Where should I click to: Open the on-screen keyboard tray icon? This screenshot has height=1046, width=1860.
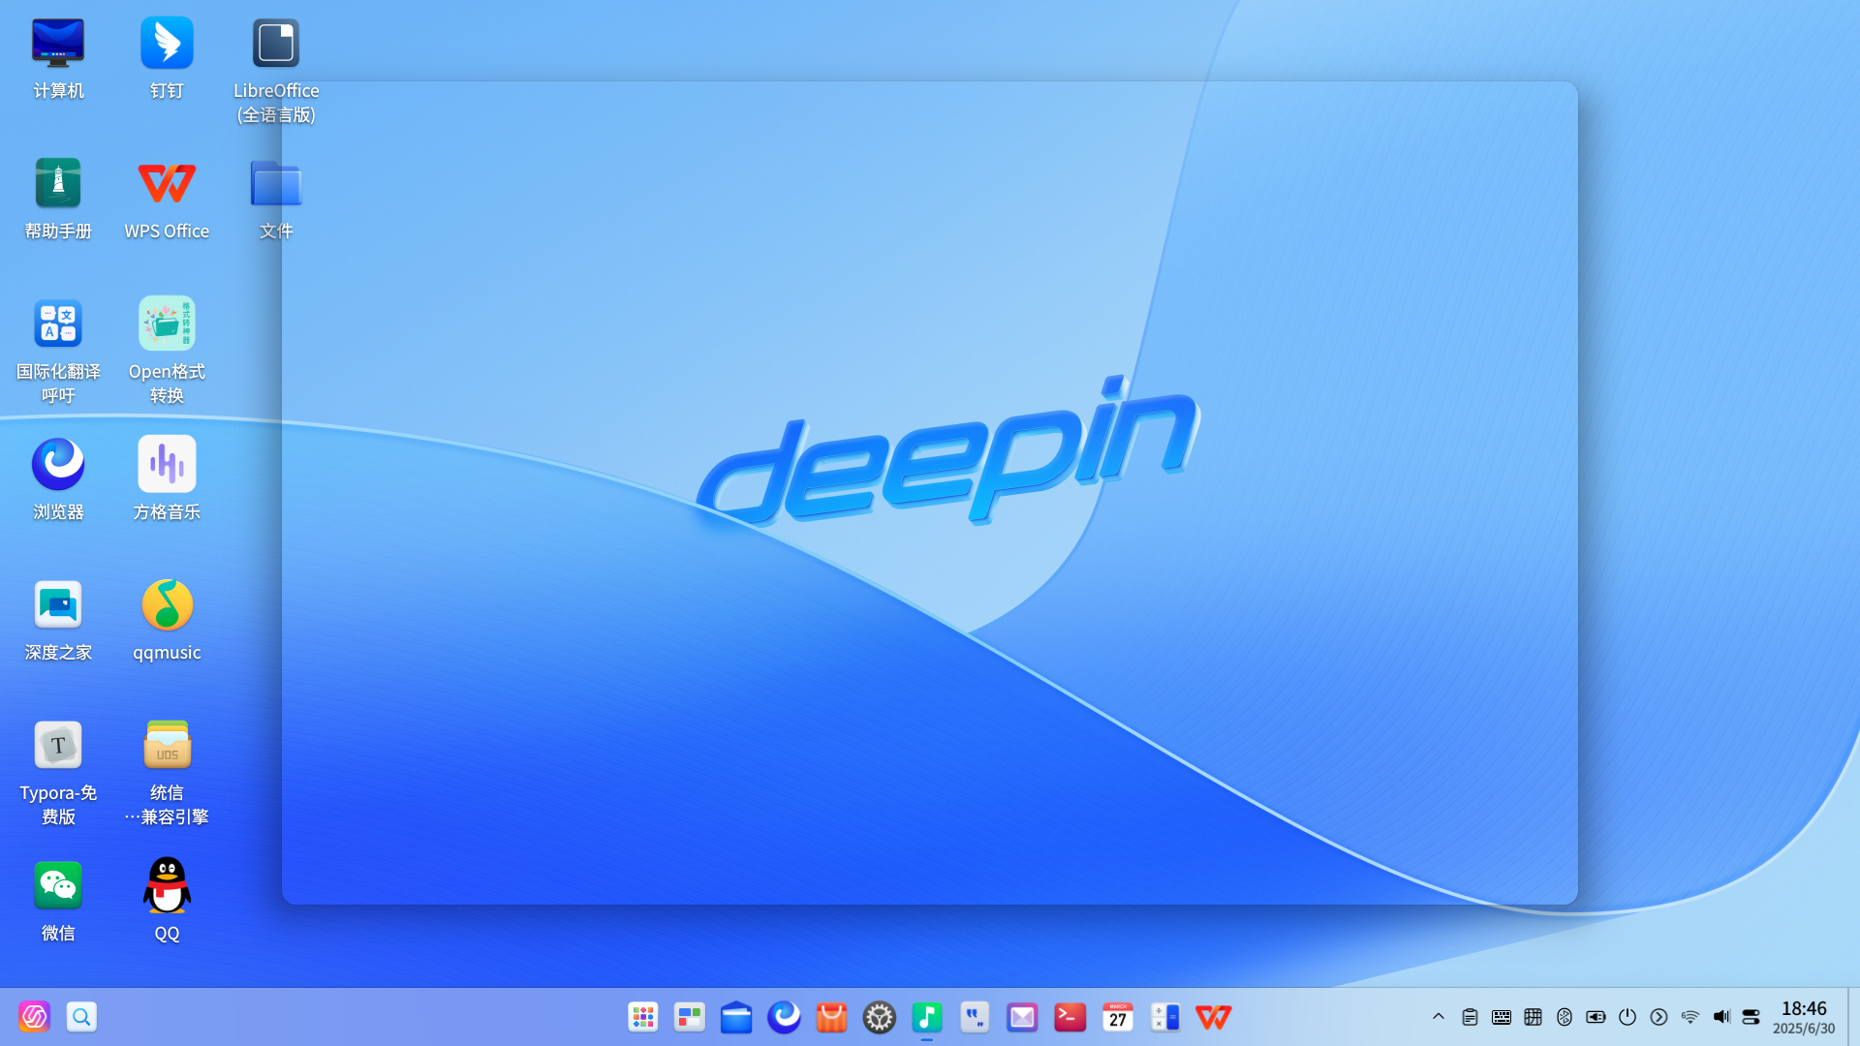pos(1502,1017)
